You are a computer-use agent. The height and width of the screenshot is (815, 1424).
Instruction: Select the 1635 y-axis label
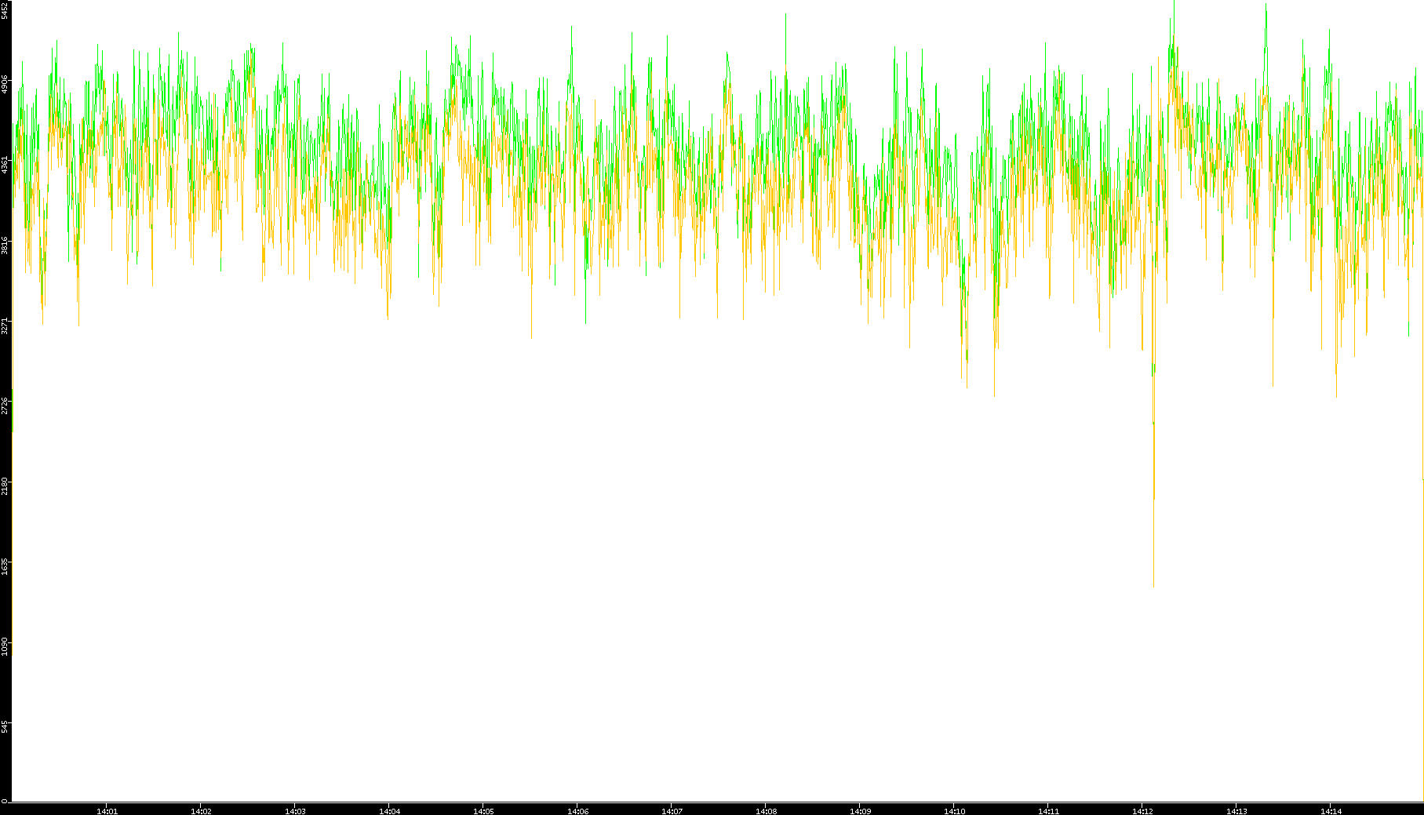click(5, 566)
